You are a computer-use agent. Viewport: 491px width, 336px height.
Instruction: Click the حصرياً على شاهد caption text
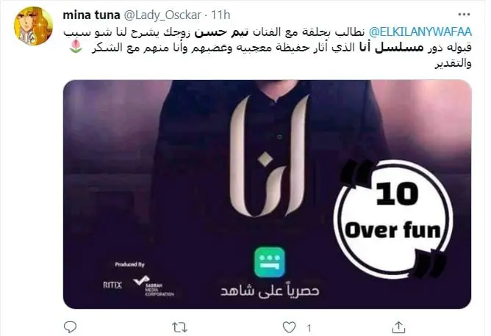point(270,291)
